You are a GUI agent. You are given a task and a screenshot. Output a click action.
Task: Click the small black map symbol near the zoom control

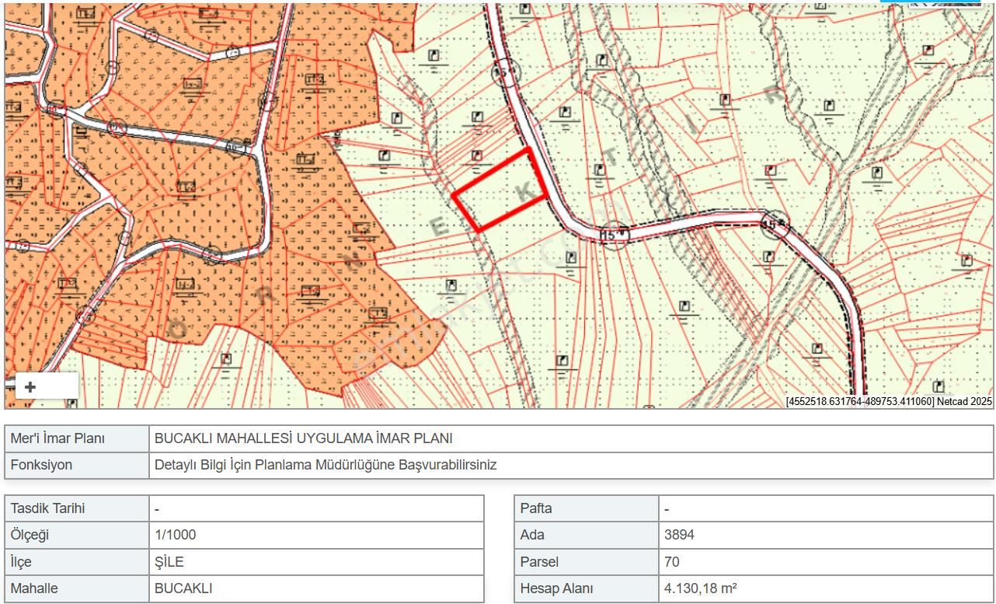(74, 403)
